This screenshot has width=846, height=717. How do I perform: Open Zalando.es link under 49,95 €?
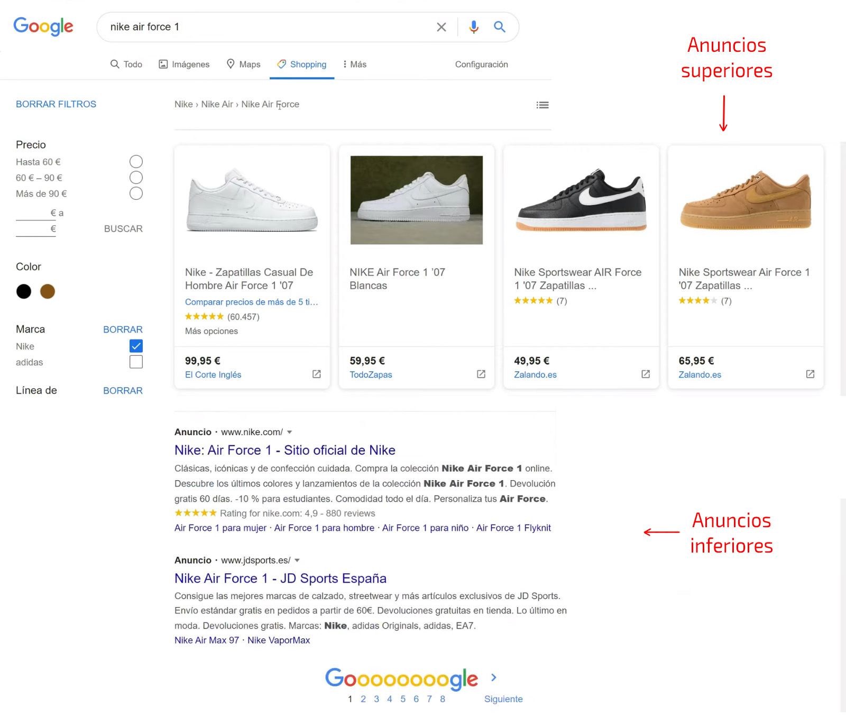(535, 374)
